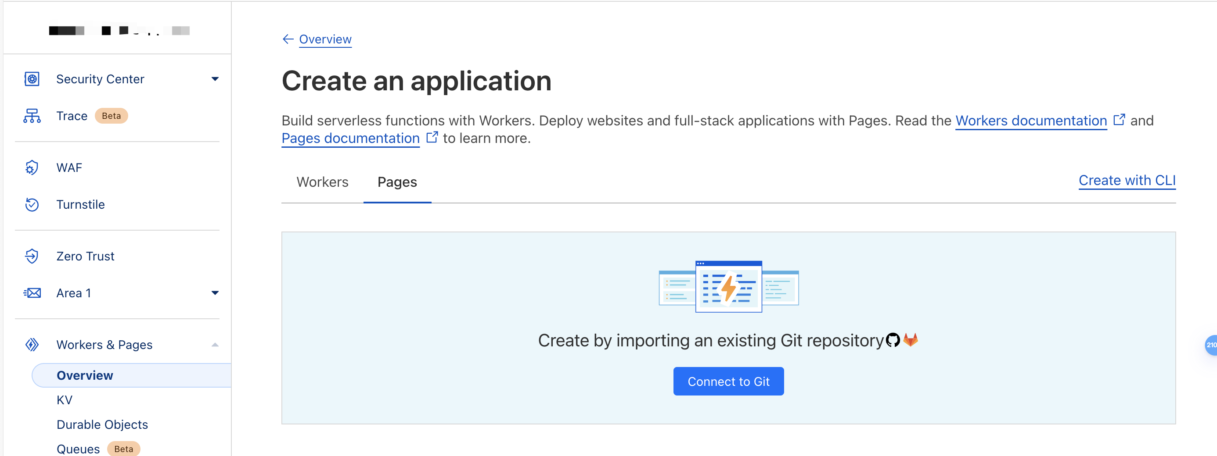The width and height of the screenshot is (1217, 456).
Task: Click the Zero Trust shield icon
Action: point(32,256)
